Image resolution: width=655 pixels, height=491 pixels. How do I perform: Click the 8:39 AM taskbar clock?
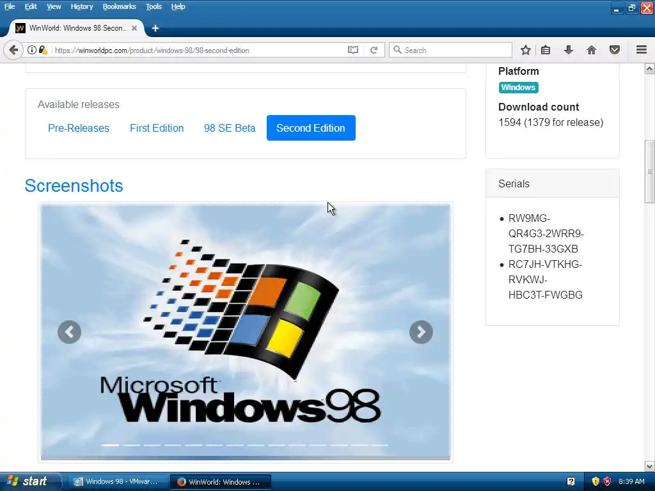[631, 481]
